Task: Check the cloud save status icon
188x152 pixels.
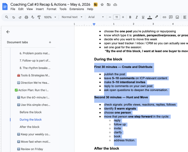Action: pos(115,5)
